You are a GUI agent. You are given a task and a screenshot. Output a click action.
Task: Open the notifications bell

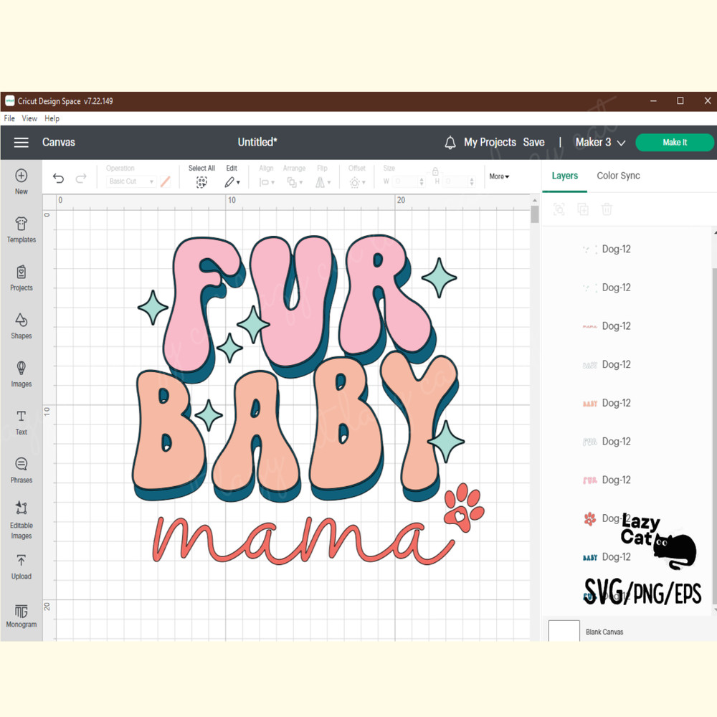pos(450,143)
